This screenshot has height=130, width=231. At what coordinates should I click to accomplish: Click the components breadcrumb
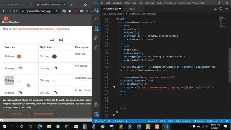(x=115, y=14)
